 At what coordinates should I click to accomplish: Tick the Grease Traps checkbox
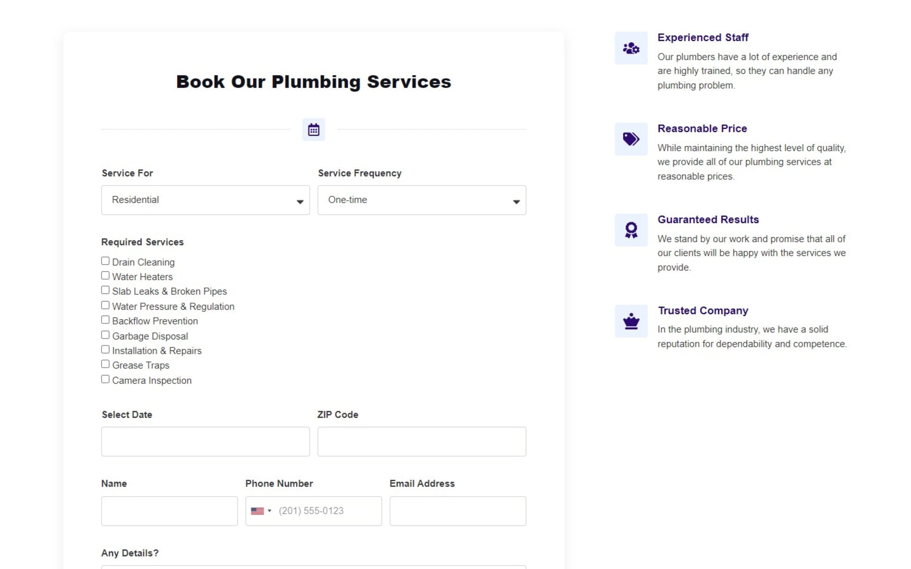105,364
